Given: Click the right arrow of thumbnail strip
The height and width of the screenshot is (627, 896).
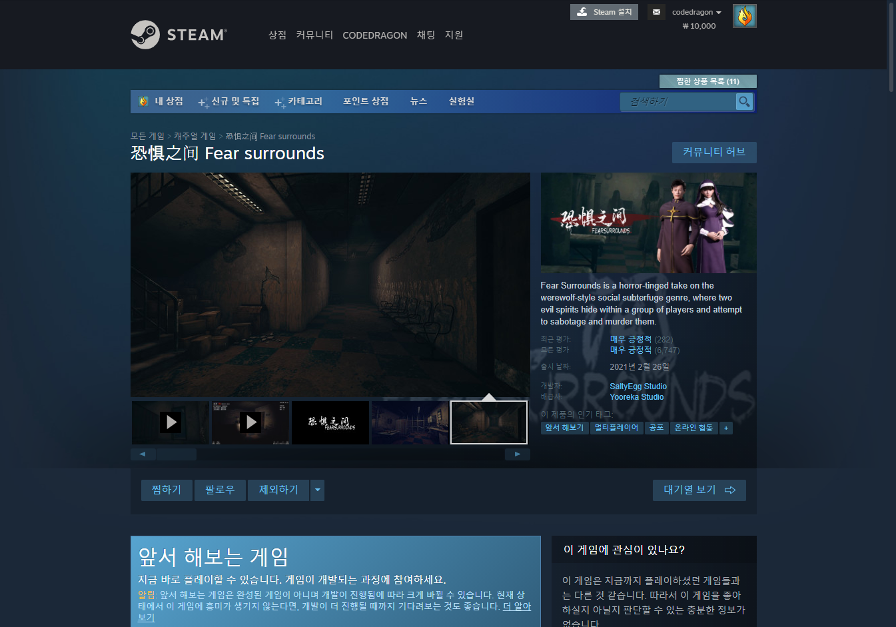Looking at the screenshot, I should click(x=518, y=454).
